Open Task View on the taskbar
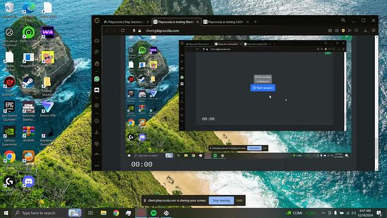The width and height of the screenshot is (387, 218). click(91, 213)
